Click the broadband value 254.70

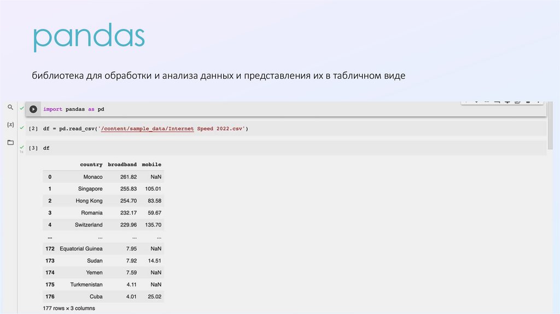point(129,201)
